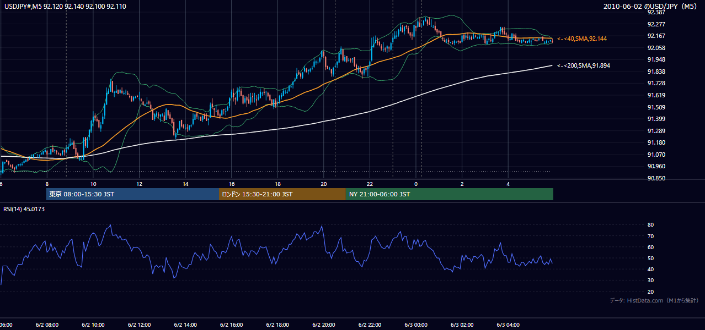705x330 pixels.
Task: Click the 6/2 18:00 bottom time label
Action: [277, 325]
